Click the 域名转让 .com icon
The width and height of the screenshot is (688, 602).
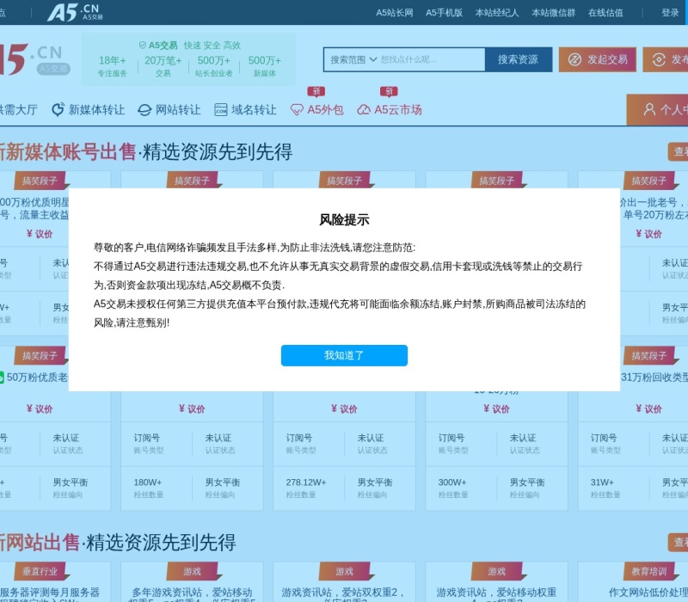pos(221,110)
